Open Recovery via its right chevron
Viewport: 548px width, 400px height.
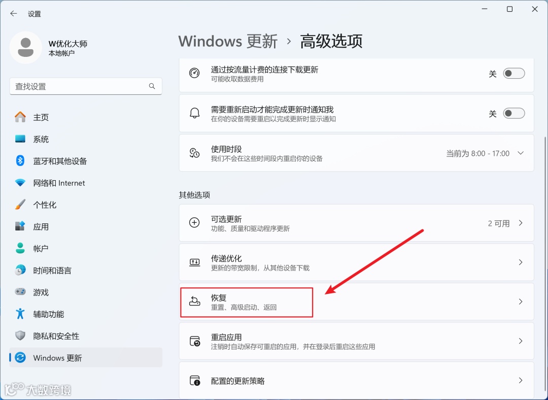(x=521, y=302)
